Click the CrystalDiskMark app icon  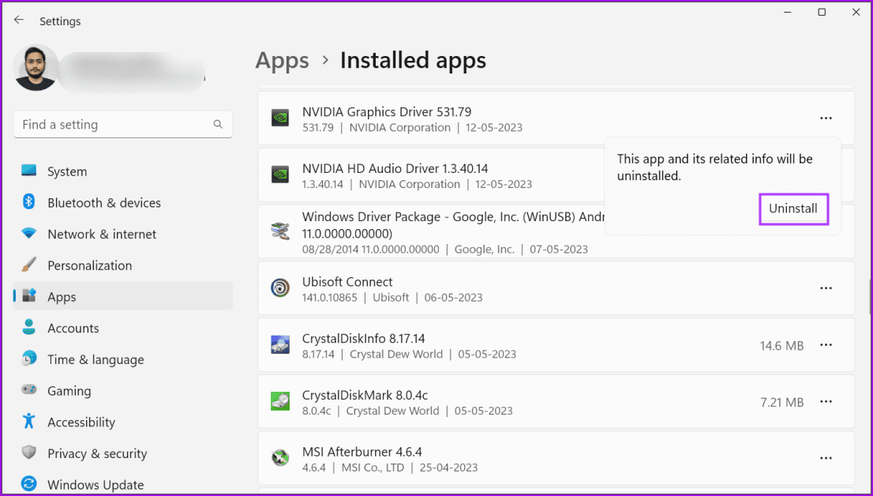point(279,402)
